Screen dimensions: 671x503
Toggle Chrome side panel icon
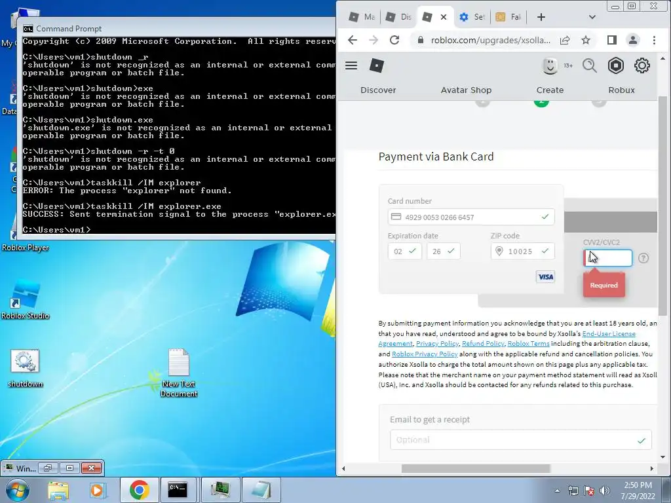(611, 40)
